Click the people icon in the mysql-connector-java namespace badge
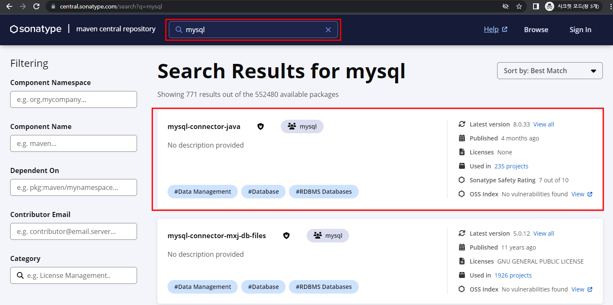 click(x=291, y=126)
